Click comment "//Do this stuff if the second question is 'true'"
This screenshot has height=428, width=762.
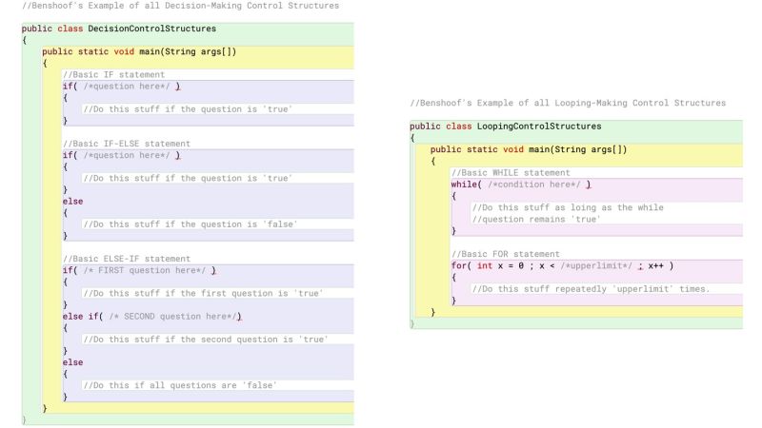206,340
